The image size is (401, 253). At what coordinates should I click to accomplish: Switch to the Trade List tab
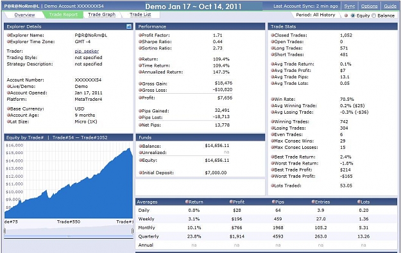pos(140,15)
